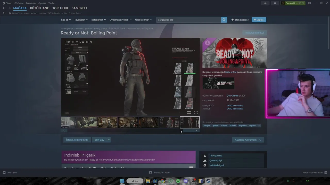330x185 pixels.
Task: Click the İndirmeleri Yönet download icon
Action: coord(151,173)
